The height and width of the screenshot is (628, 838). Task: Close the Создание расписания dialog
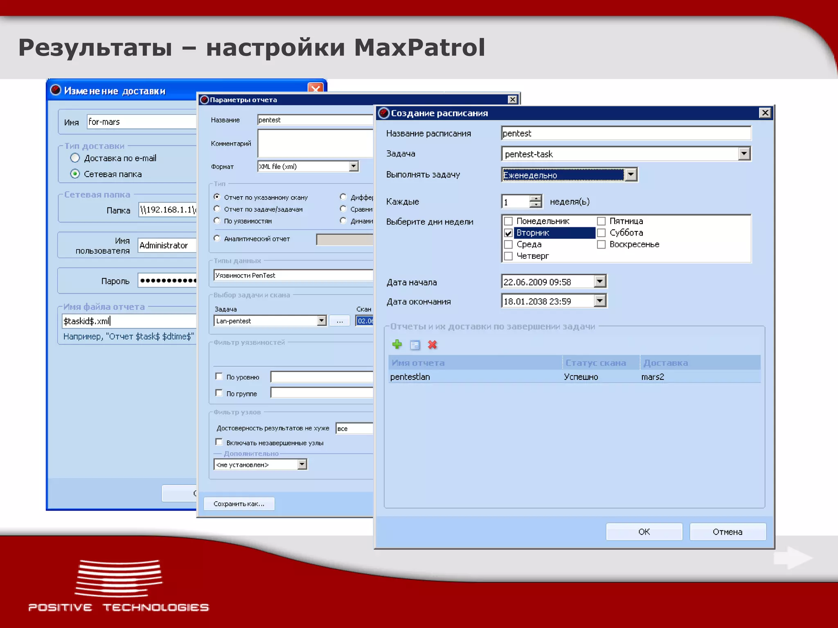point(765,113)
